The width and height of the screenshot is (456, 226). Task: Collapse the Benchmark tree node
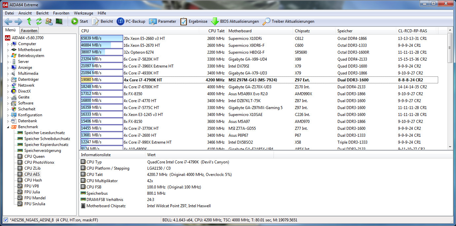point(8,127)
